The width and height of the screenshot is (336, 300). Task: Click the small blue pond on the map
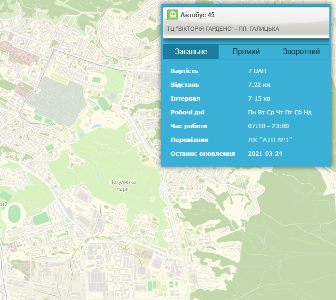pyautogui.click(x=96, y=127)
